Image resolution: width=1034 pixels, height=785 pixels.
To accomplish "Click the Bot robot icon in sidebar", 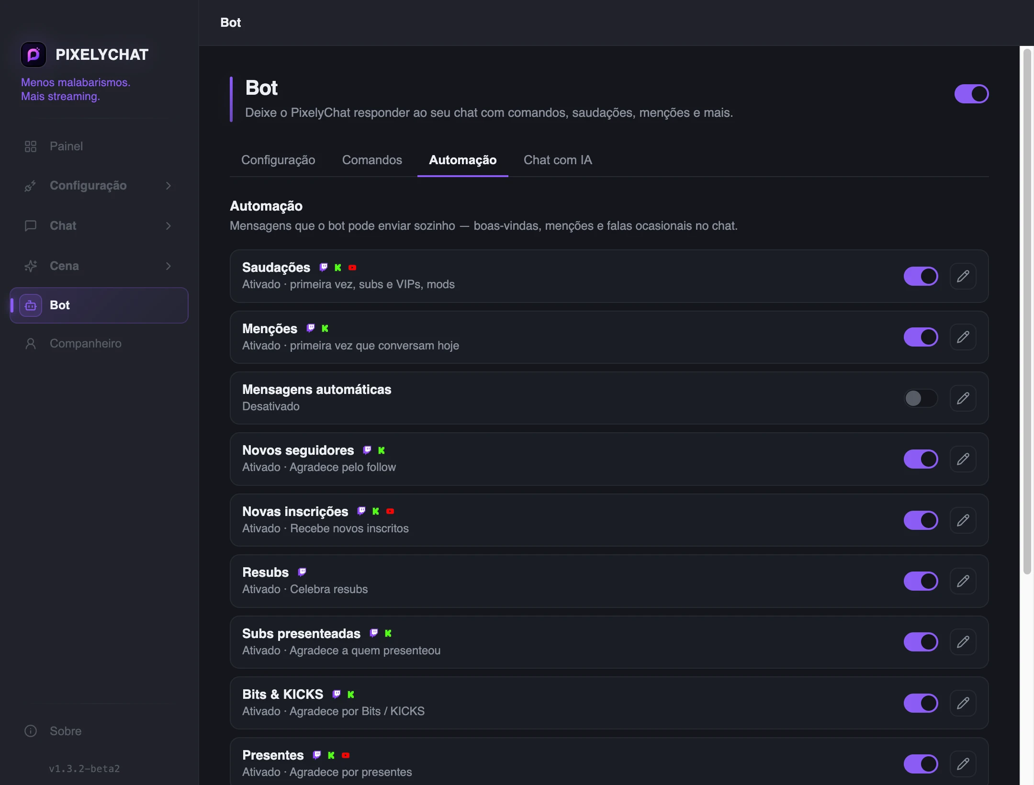I will coord(31,305).
